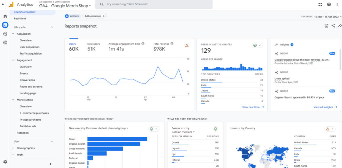The image size is (342, 168).
Task: Expand the Demographics group
Action: (13, 148)
